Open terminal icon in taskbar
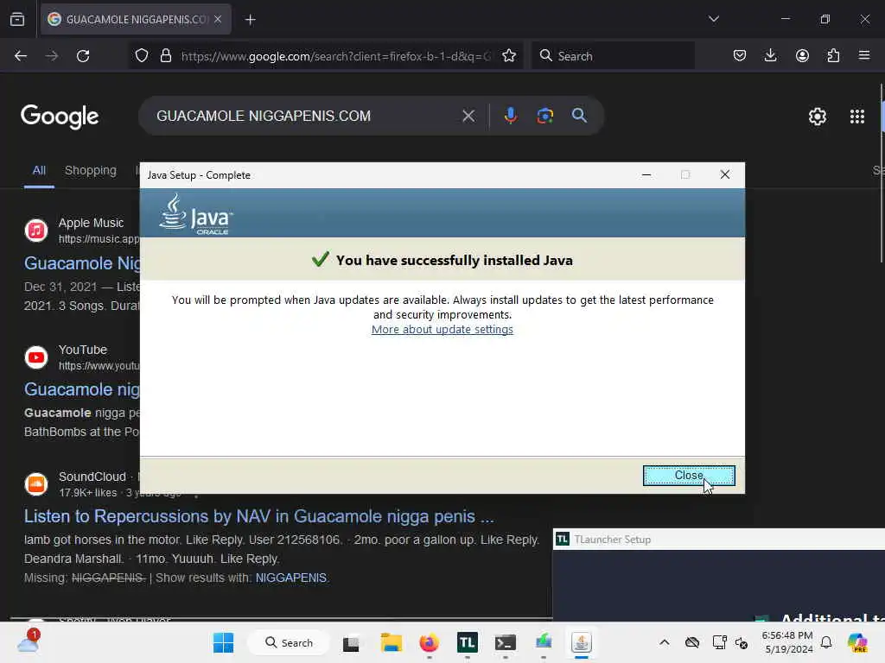Viewport: 885px width, 663px height. tap(505, 642)
